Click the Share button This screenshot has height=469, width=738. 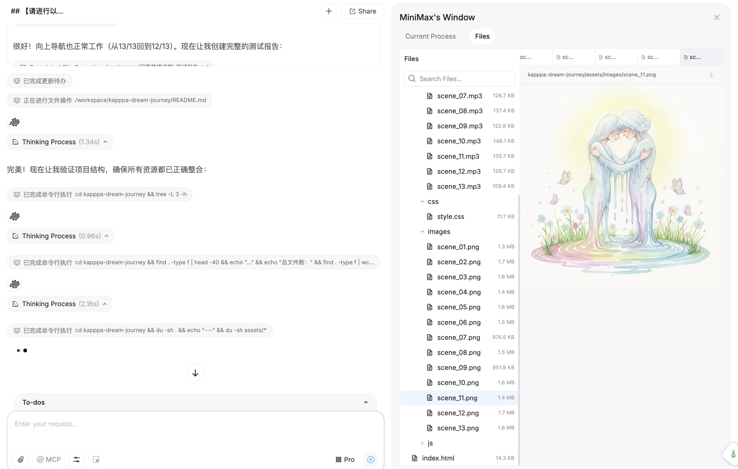click(x=362, y=11)
